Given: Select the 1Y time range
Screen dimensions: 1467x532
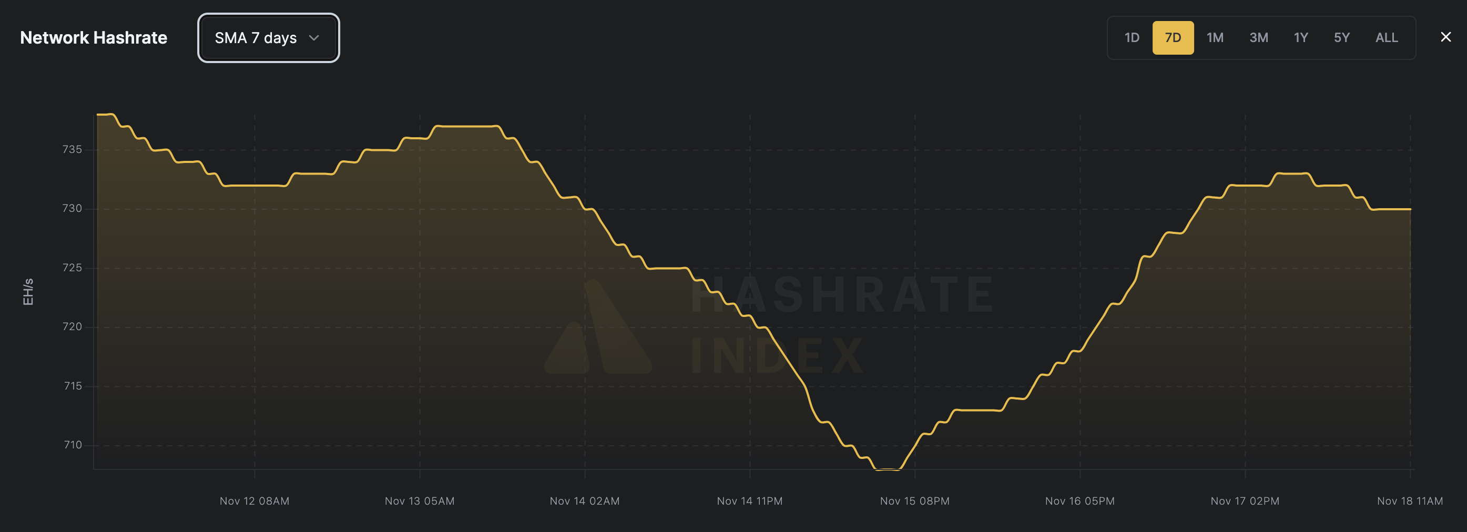Looking at the screenshot, I should [1300, 38].
